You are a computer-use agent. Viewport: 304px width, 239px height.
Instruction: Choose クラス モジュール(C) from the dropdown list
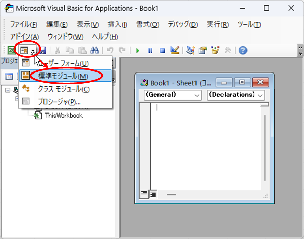pos(65,89)
